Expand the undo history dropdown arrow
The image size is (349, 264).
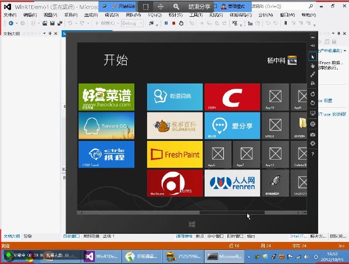76,23
